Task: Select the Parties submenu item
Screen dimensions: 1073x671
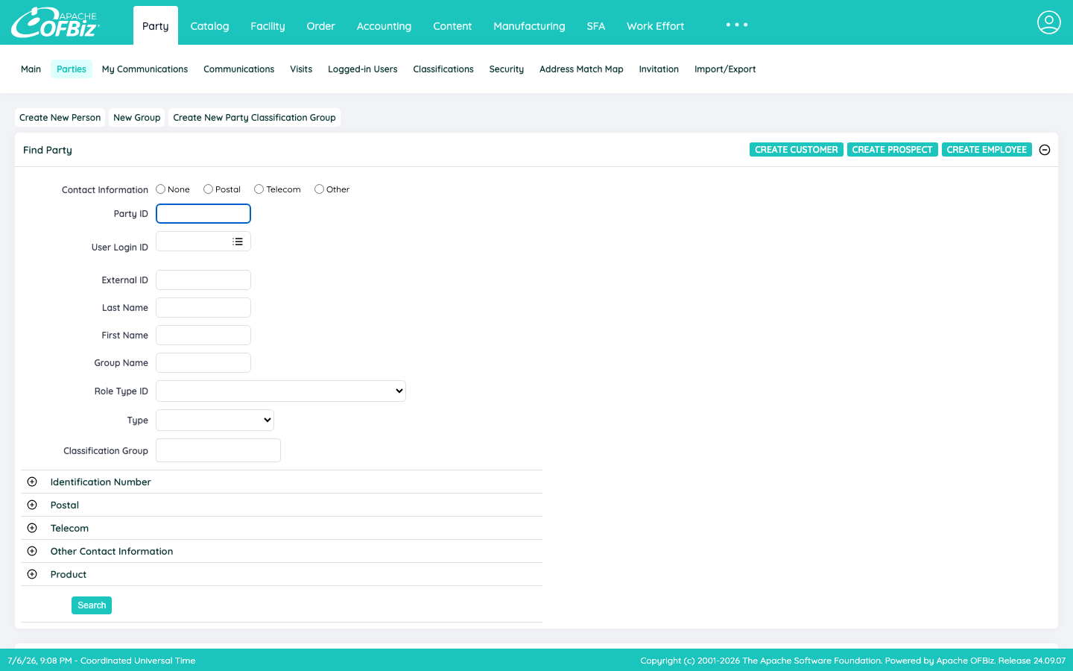Action: pyautogui.click(x=72, y=69)
